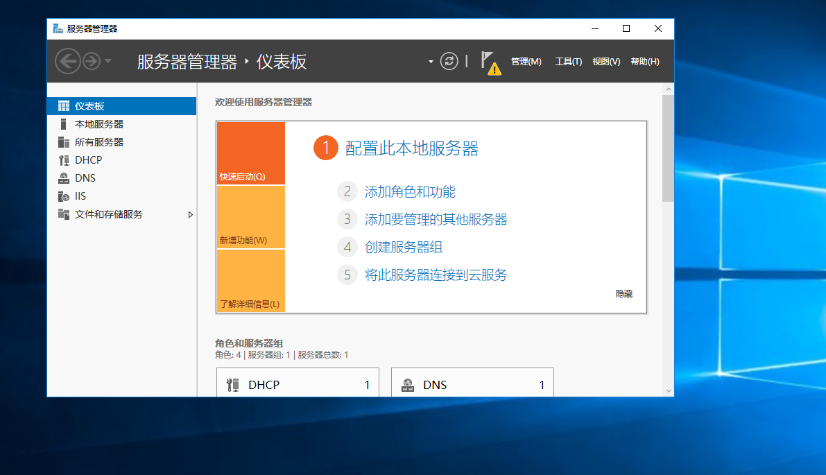Select 仪表板 in the sidebar
This screenshot has width=826, height=475.
point(121,106)
